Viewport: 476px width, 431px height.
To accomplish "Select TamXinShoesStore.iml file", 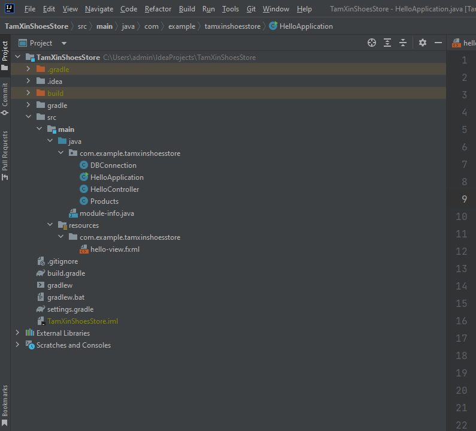I will 83,321.
